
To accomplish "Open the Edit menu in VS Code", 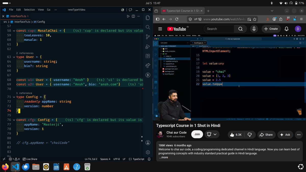I will [x=19, y=10].
